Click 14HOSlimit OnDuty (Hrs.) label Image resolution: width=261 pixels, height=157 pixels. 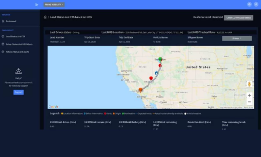pos(132,122)
